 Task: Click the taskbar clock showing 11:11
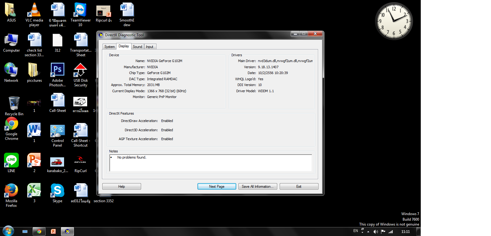click(405, 232)
